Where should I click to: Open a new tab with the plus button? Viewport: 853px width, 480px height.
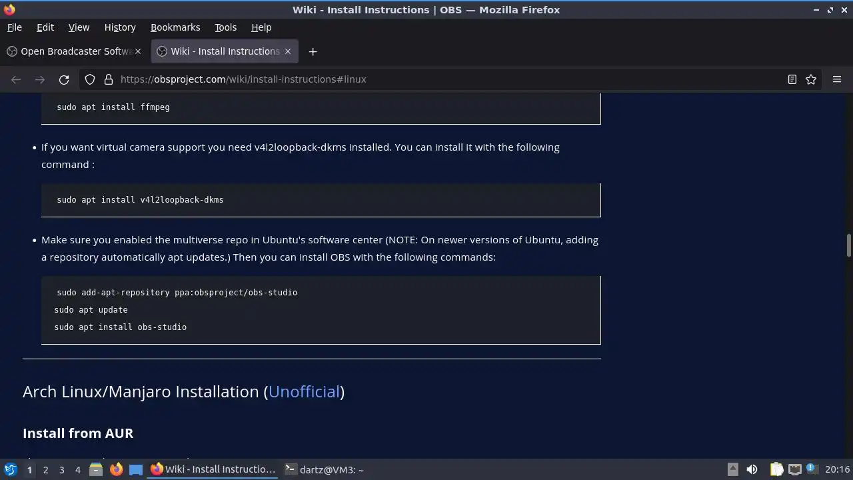pyautogui.click(x=313, y=51)
